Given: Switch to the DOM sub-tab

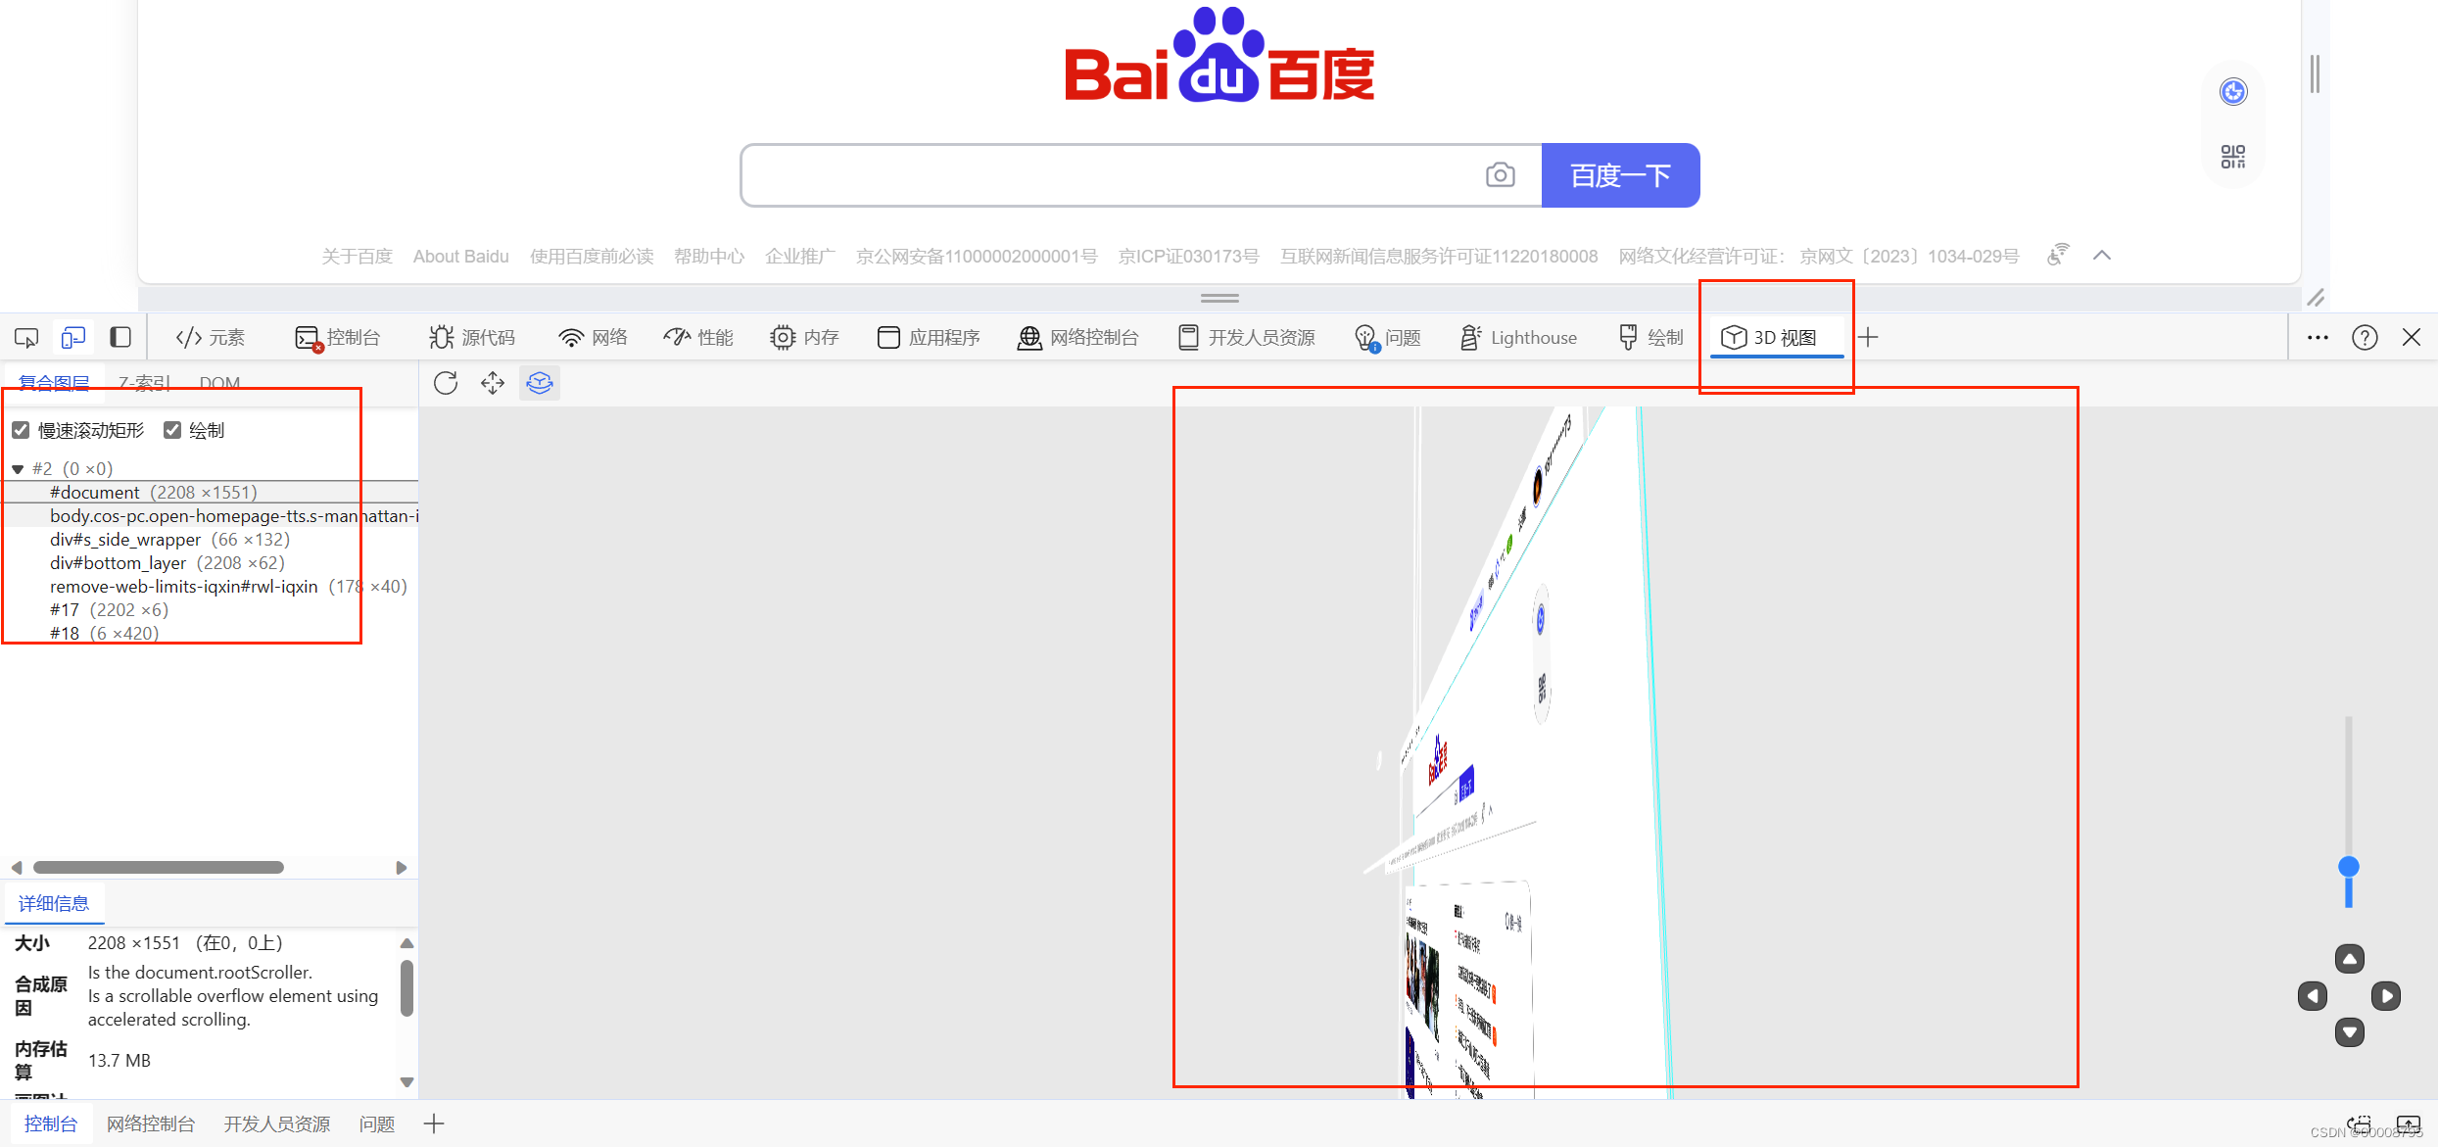Looking at the screenshot, I should point(219,383).
